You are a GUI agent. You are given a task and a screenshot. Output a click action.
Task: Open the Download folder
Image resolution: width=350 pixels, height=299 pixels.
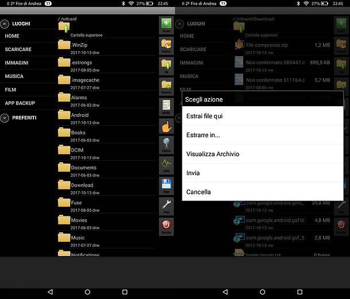tap(106, 187)
